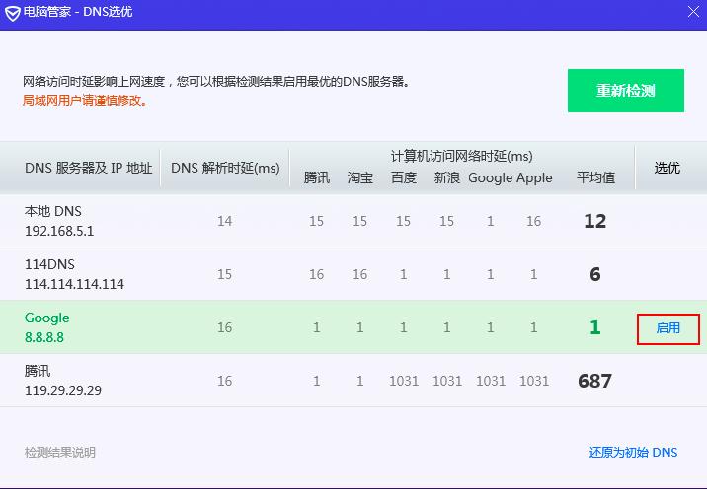Screen dimensions: 707x494
Task: Click the Google latency column header
Action: (x=490, y=178)
